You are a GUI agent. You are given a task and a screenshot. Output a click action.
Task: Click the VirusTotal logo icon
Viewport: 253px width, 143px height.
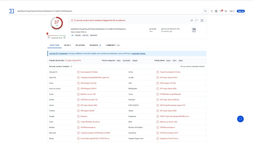coord(11,11)
